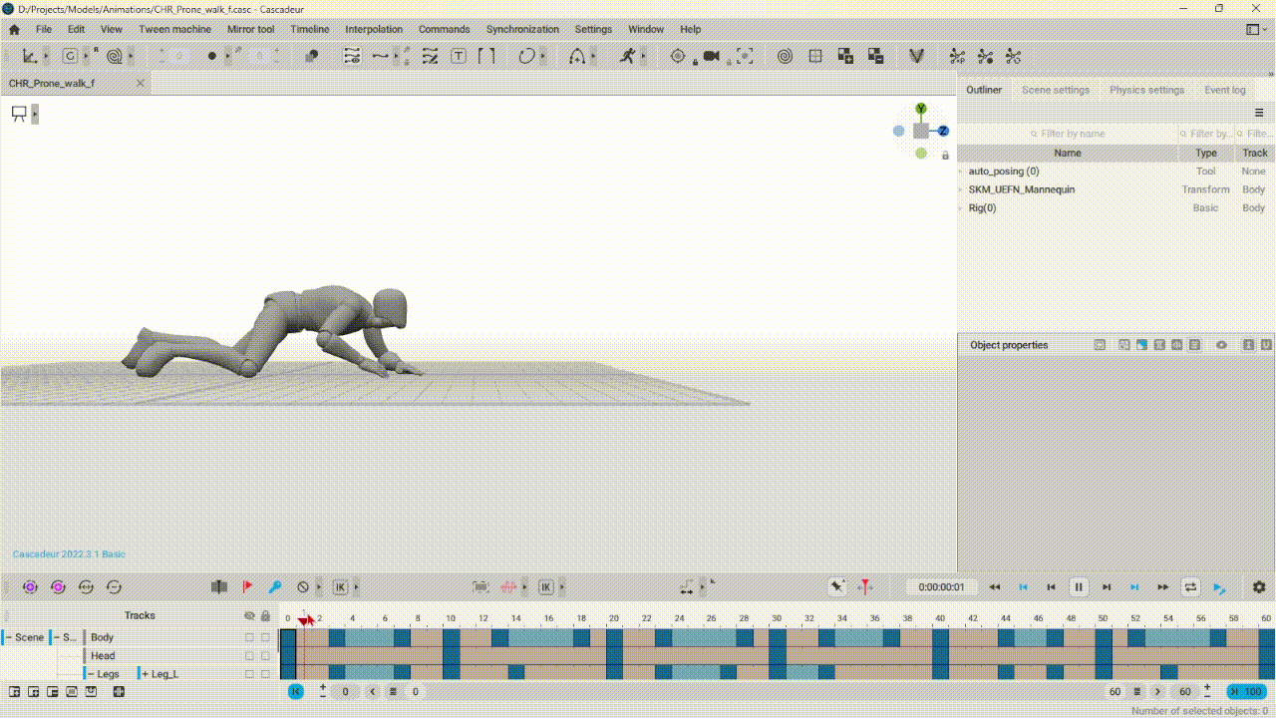The height and width of the screenshot is (718, 1276).
Task: Click the home icon in menu bar
Action: (14, 29)
